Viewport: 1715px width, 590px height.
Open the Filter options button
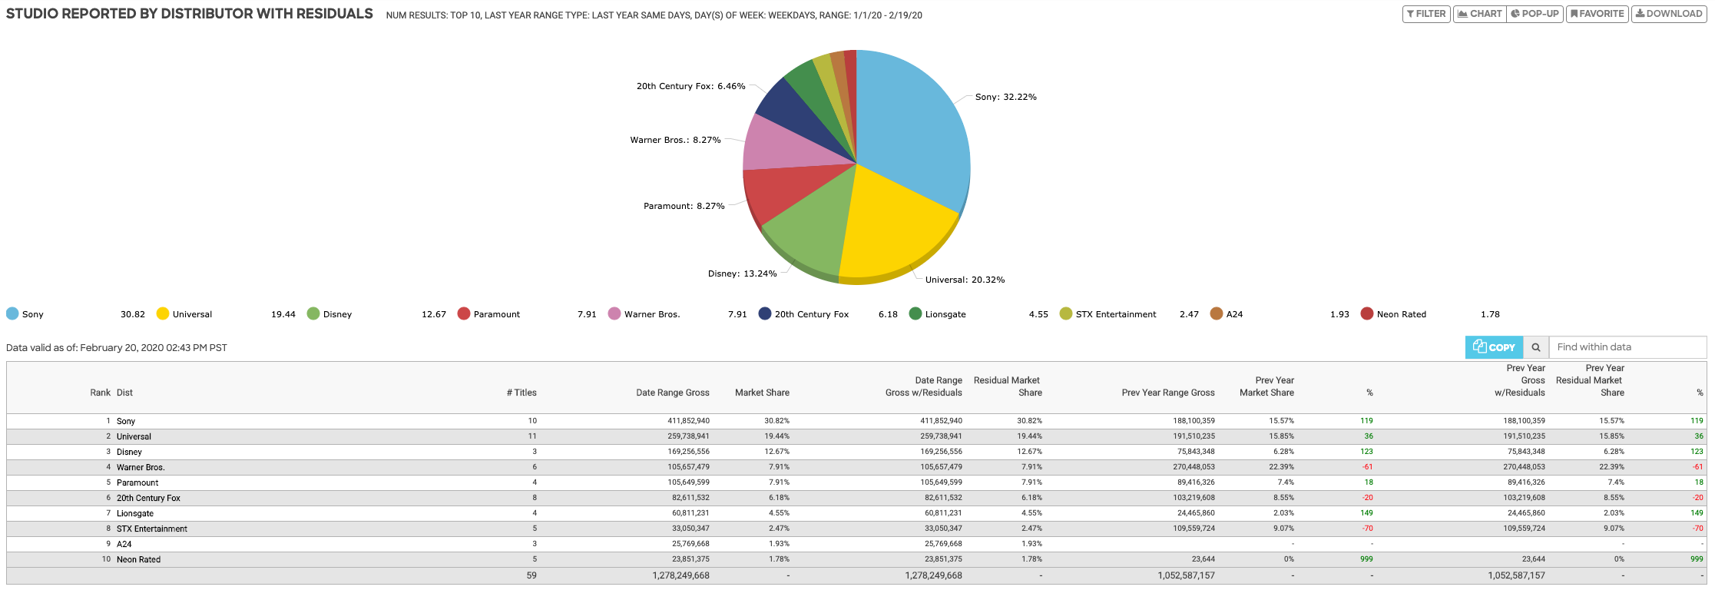[1426, 14]
